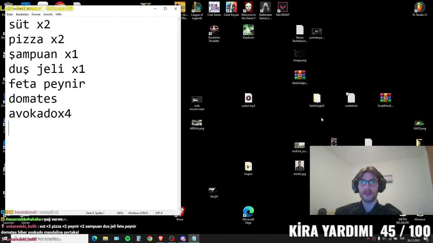Image resolution: width=433 pixels, height=243 pixels.
Task: Open File Explorer from the taskbar
Action: click(106, 239)
